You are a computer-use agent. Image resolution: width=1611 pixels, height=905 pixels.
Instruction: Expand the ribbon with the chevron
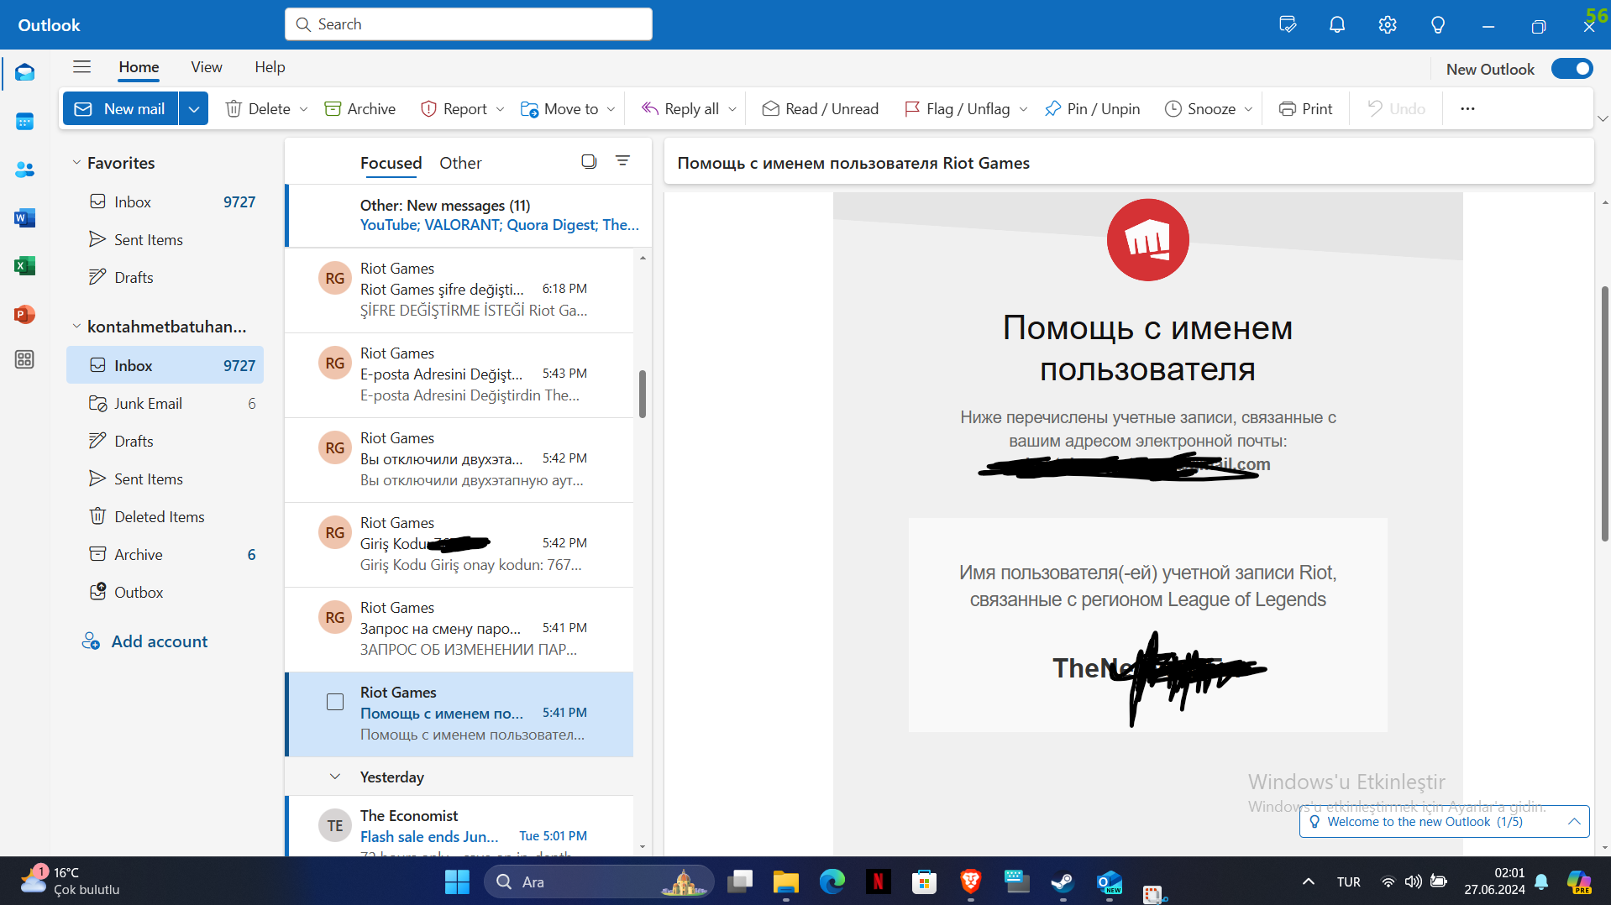click(x=1603, y=118)
